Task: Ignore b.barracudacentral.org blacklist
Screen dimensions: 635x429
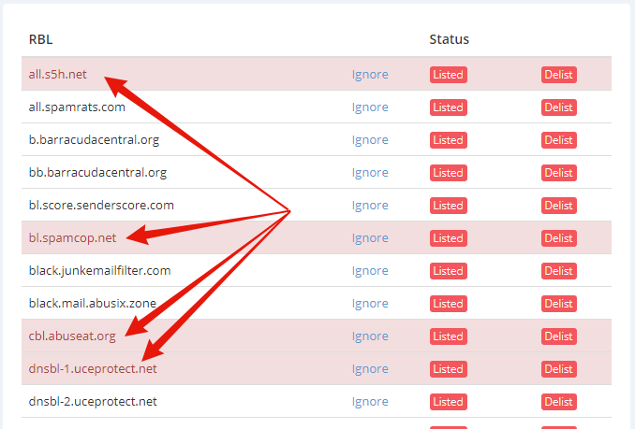Action: 370,140
